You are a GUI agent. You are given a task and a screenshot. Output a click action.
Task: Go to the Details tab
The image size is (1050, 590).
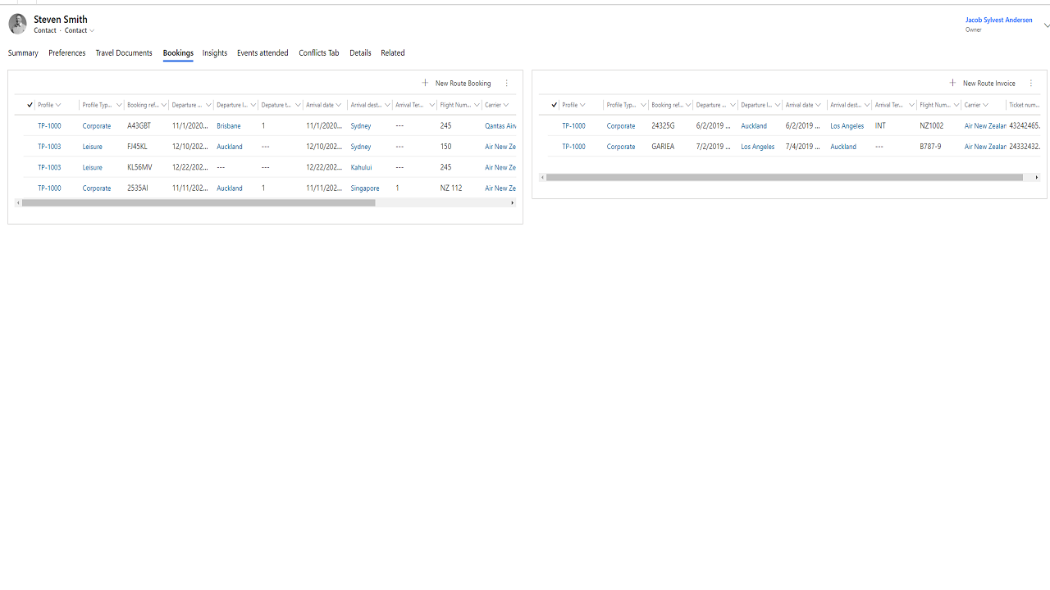coord(360,53)
